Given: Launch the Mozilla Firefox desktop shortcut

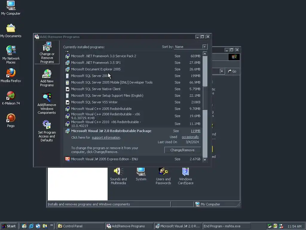Looking at the screenshot, I should pos(11,75).
